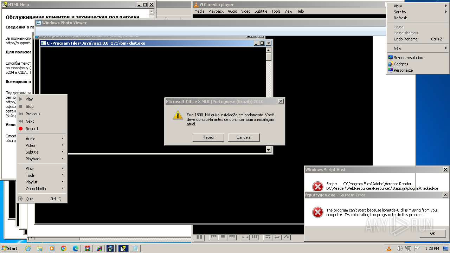Expand View in desktop context menu
The height and width of the screenshot is (253, 450).
click(x=418, y=6)
